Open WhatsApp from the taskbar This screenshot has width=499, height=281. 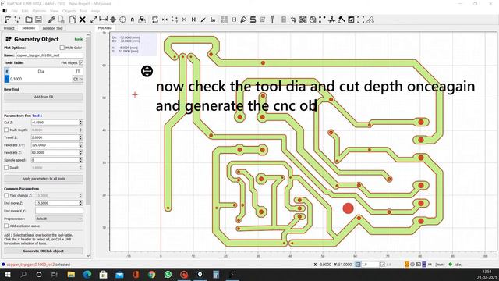(x=168, y=274)
